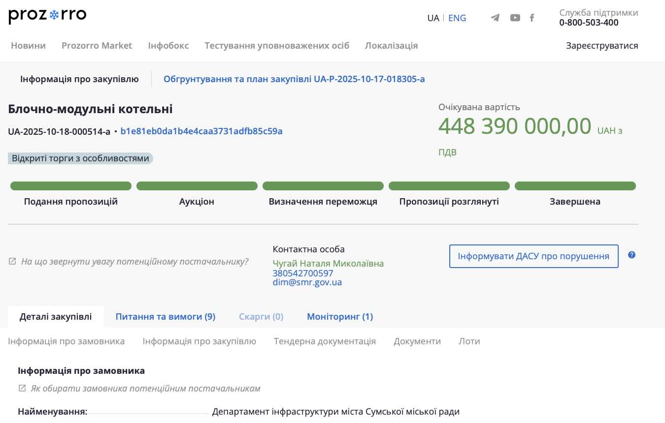Open procurement plan link UA-P-2025-10-17-018305-a
This screenshot has height=423, width=665.
tap(294, 79)
